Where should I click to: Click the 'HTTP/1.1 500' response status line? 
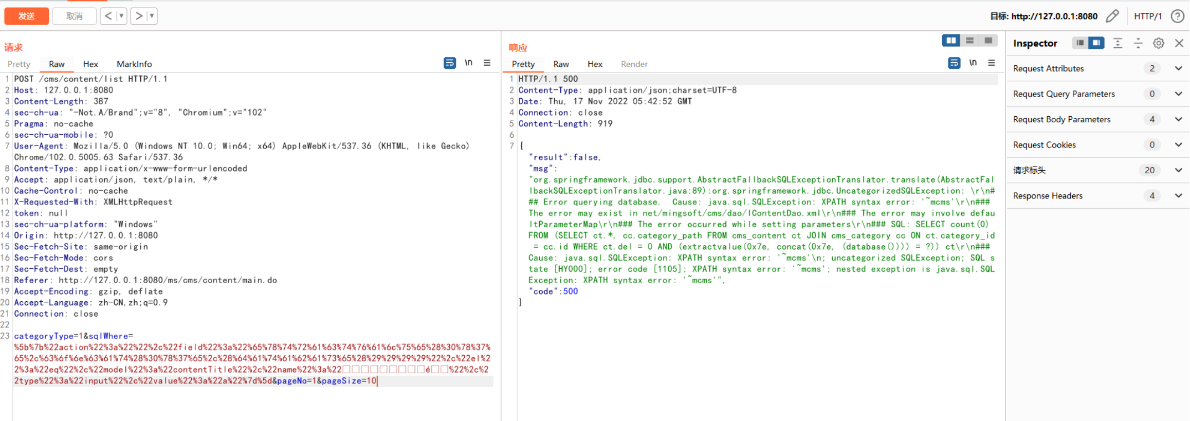[548, 79]
